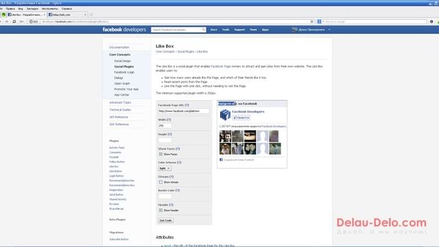Open the Справка menu
The width and height of the screenshot is (439, 247).
point(67,9)
